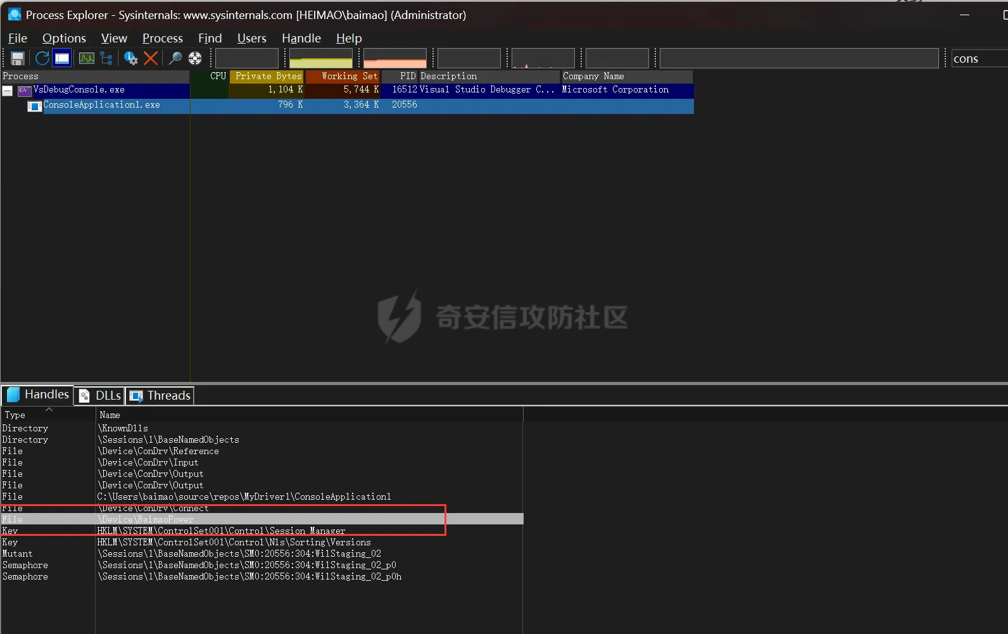Open the Help menu
1008x634 pixels.
pos(349,38)
